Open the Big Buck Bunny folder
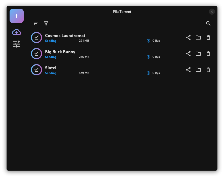224x178 pixels. point(198,54)
